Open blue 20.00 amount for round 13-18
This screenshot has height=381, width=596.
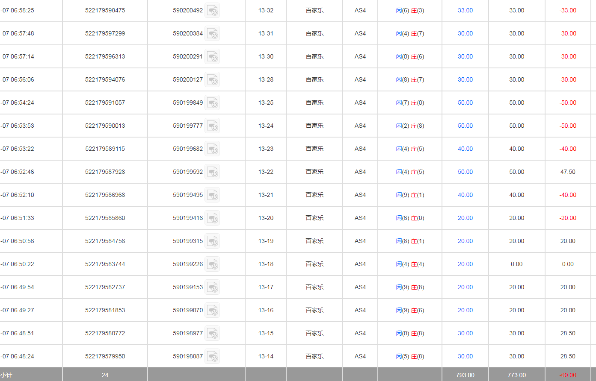(465, 264)
